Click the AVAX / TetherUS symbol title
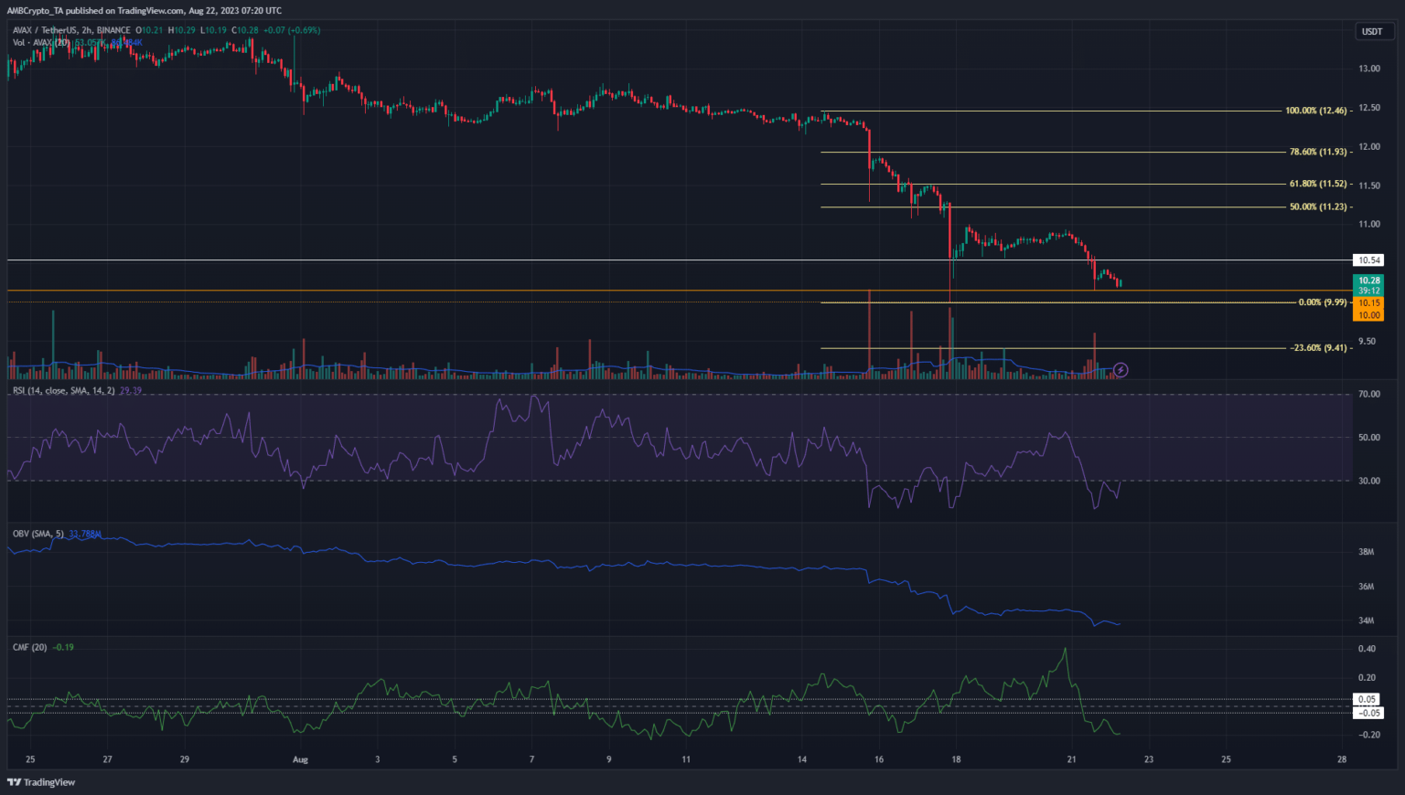This screenshot has width=1405, height=795. [x=45, y=30]
